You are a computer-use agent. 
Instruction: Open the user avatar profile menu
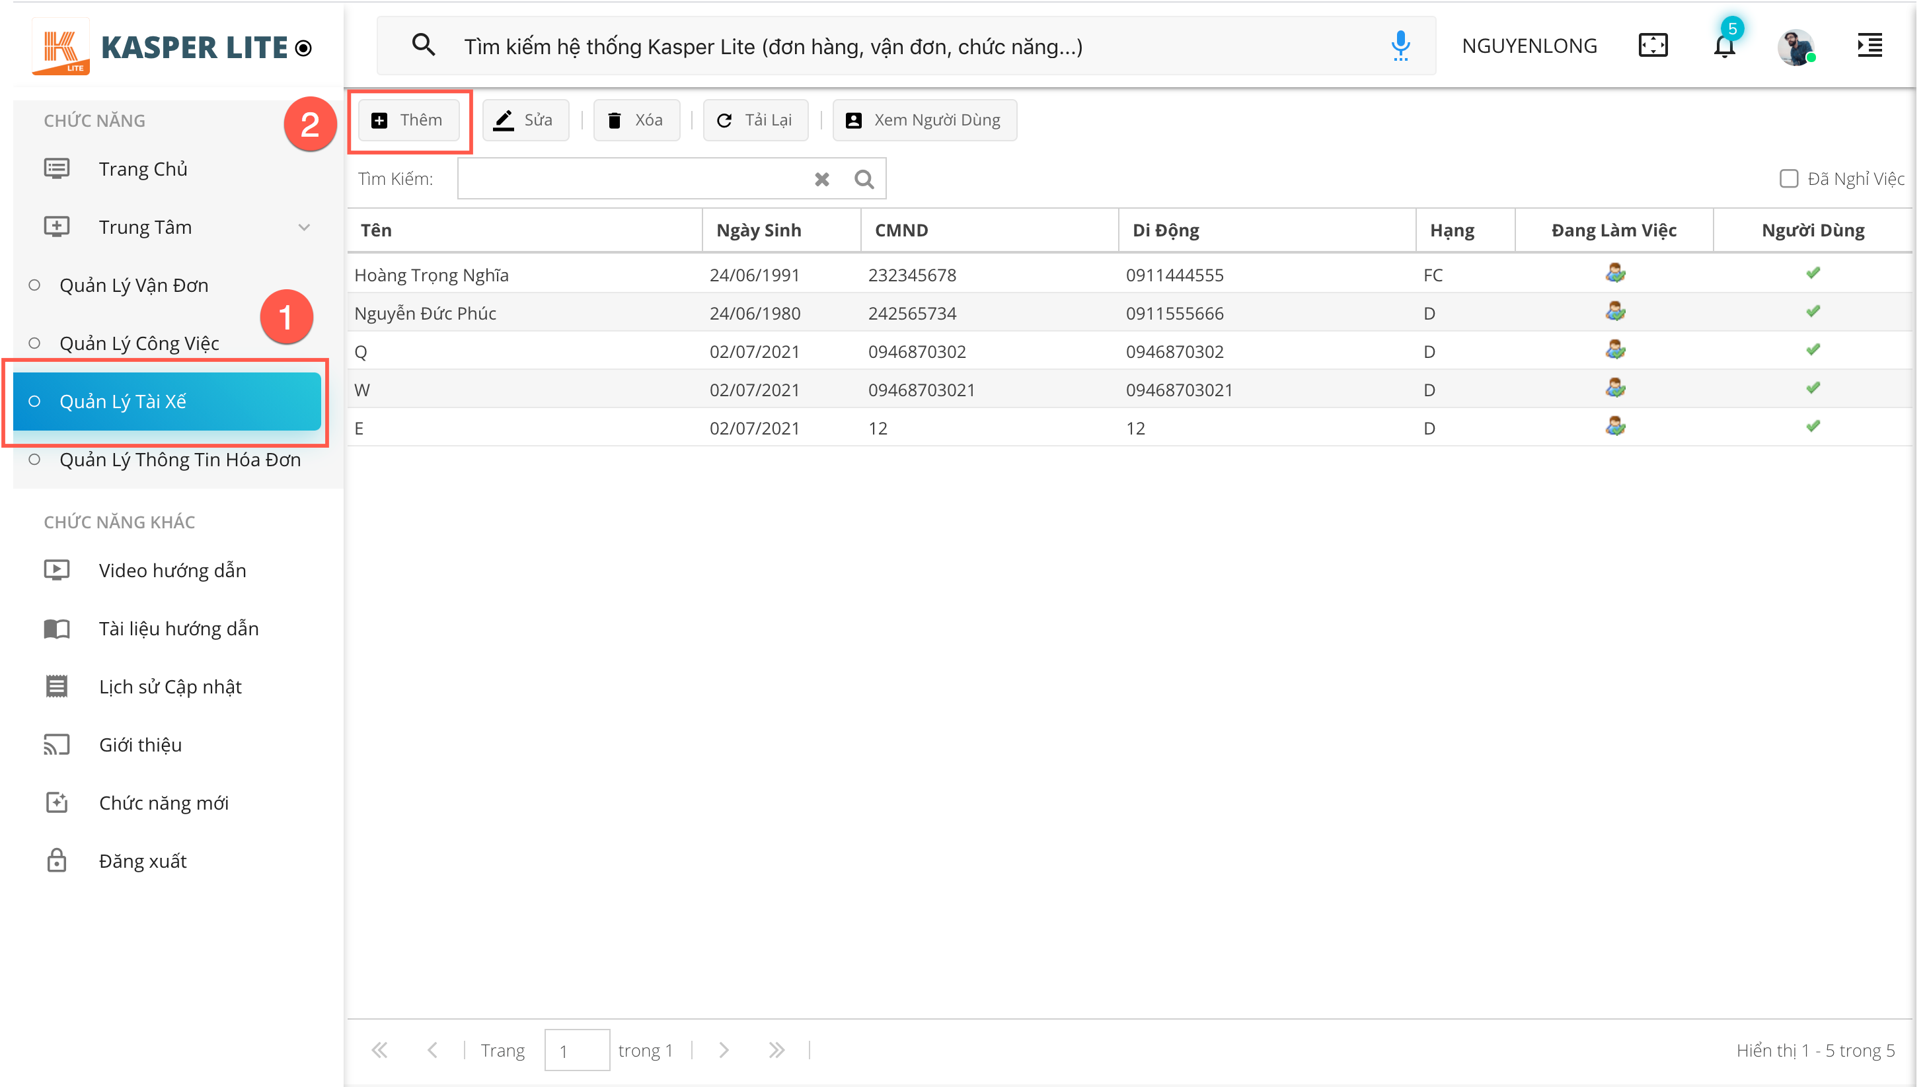click(1795, 48)
